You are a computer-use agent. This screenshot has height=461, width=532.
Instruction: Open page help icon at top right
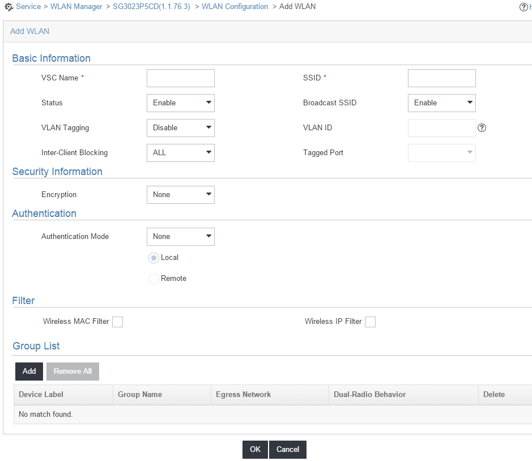click(524, 7)
